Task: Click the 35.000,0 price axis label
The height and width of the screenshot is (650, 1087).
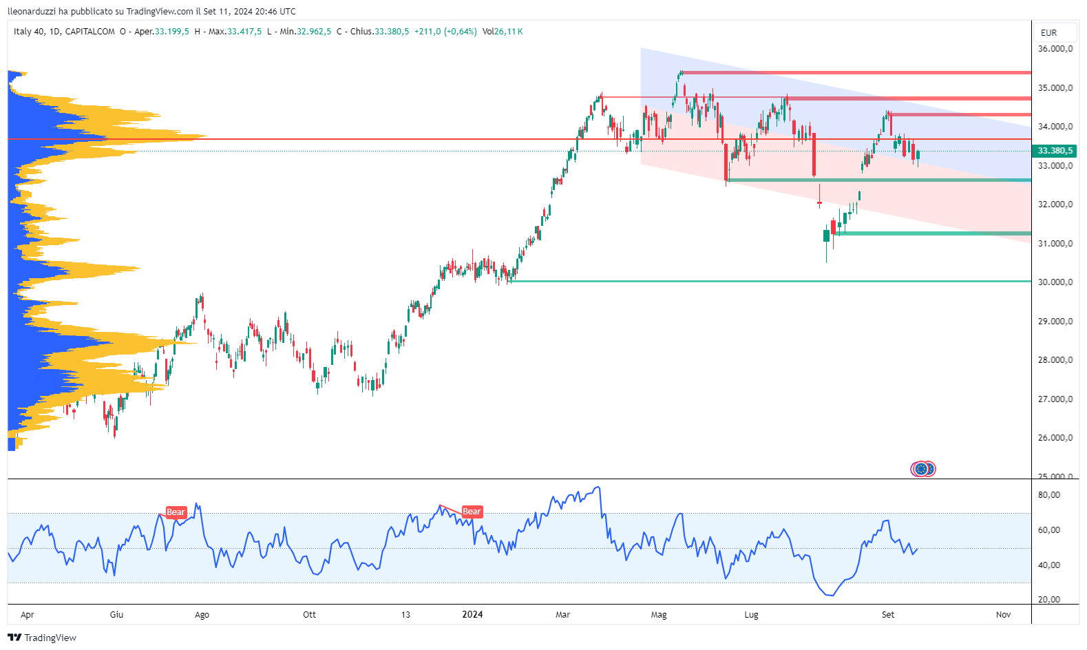Action: click(x=1055, y=88)
